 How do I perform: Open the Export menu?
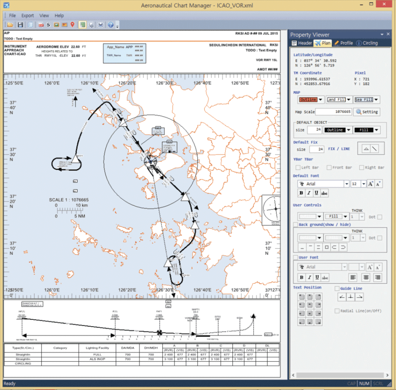27,16
